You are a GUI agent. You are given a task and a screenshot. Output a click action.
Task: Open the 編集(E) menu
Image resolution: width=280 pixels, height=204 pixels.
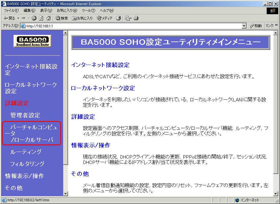pos(30,11)
